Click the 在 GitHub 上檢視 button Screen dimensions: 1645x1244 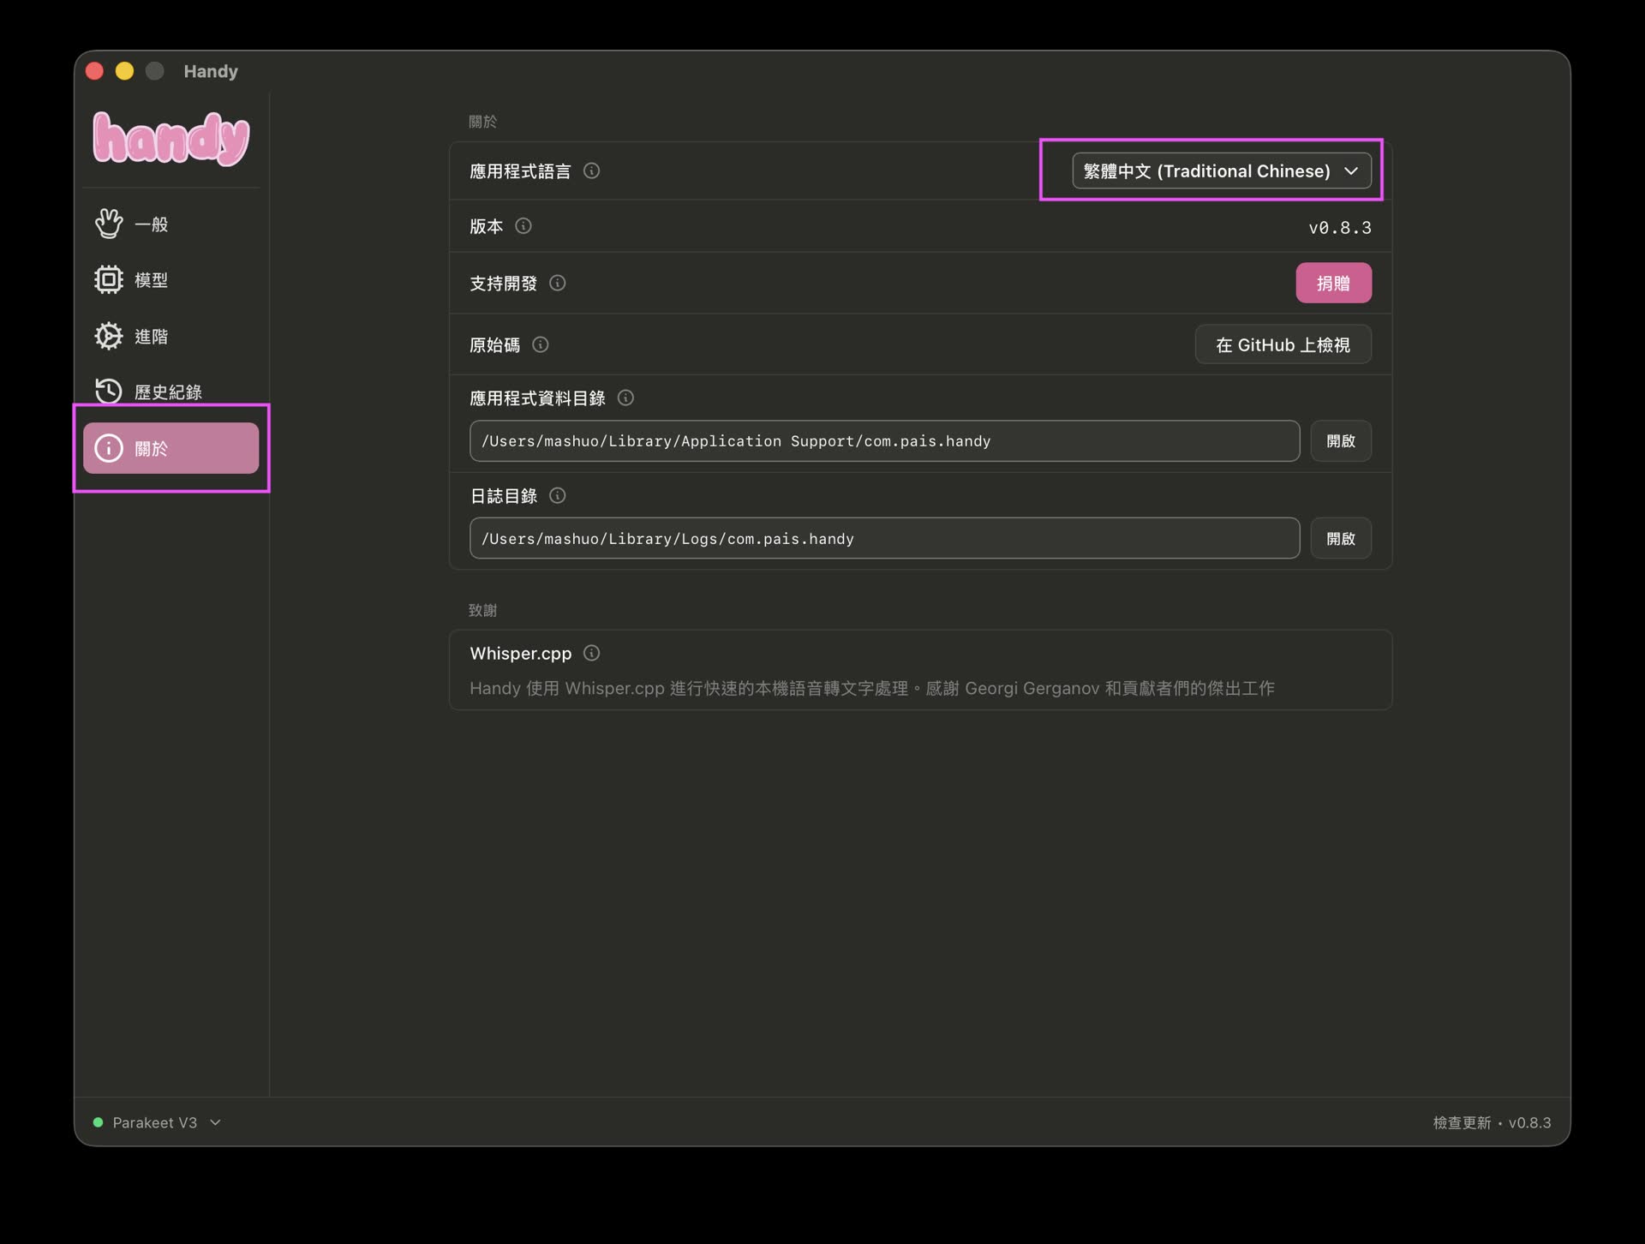1283,344
